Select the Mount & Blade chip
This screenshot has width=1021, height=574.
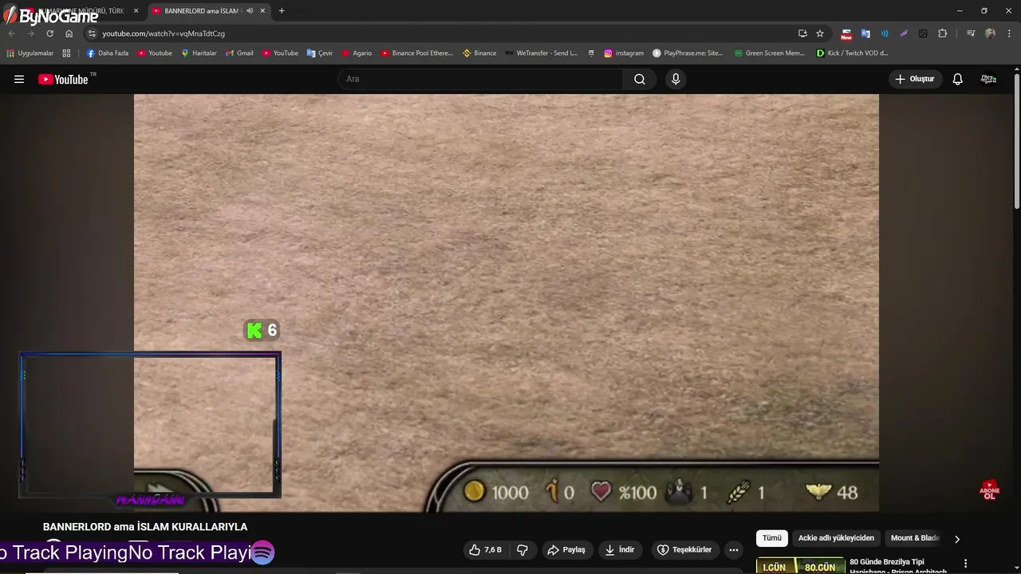915,538
